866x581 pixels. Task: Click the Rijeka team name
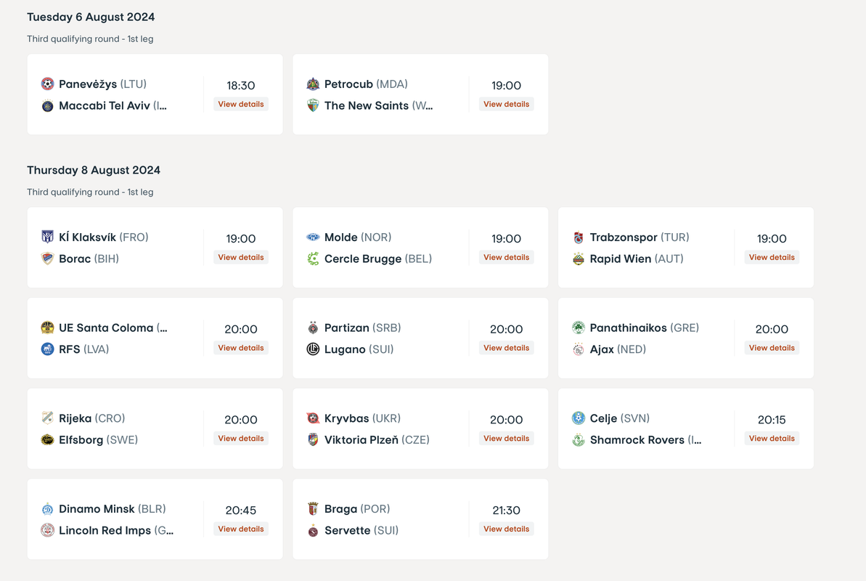click(75, 418)
